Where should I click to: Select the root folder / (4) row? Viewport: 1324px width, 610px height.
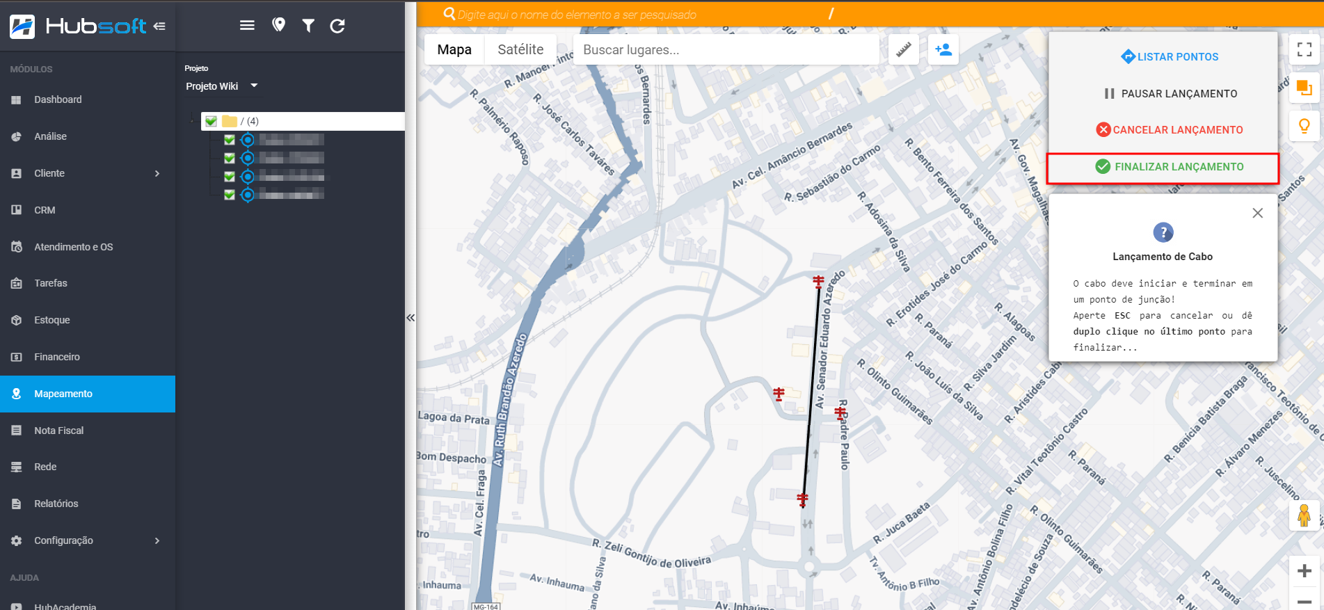click(303, 121)
